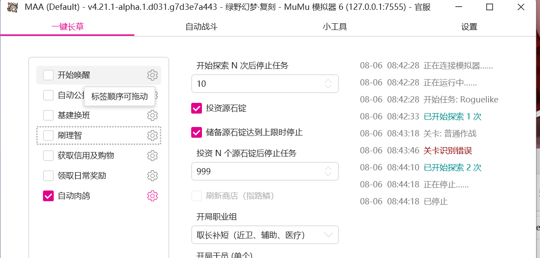540x258 pixels.
Task: Open settings gear for 开始唤醒 task
Action: 152,75
